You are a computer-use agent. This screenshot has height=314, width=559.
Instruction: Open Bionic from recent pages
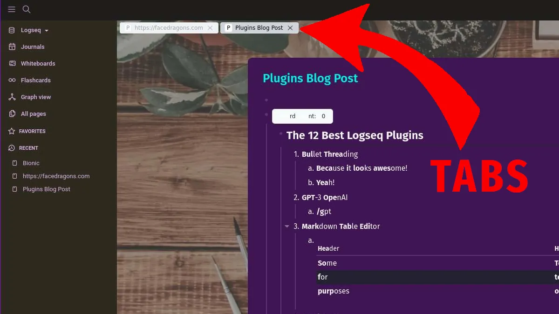(31, 163)
